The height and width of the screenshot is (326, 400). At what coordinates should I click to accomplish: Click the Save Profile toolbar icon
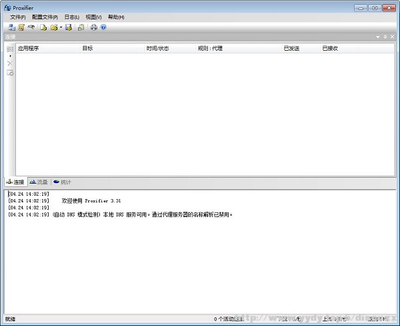pyautogui.click(x=69, y=27)
